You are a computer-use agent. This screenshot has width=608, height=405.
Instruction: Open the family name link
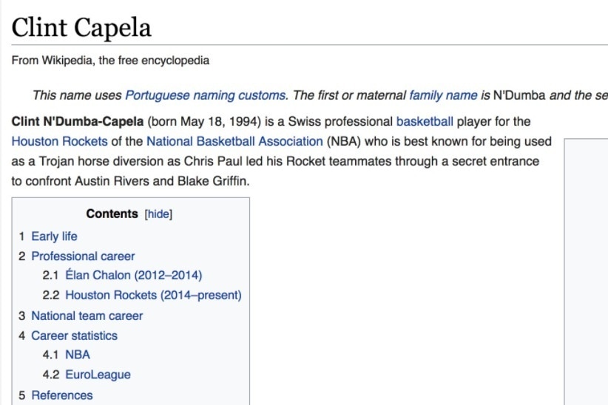click(443, 95)
